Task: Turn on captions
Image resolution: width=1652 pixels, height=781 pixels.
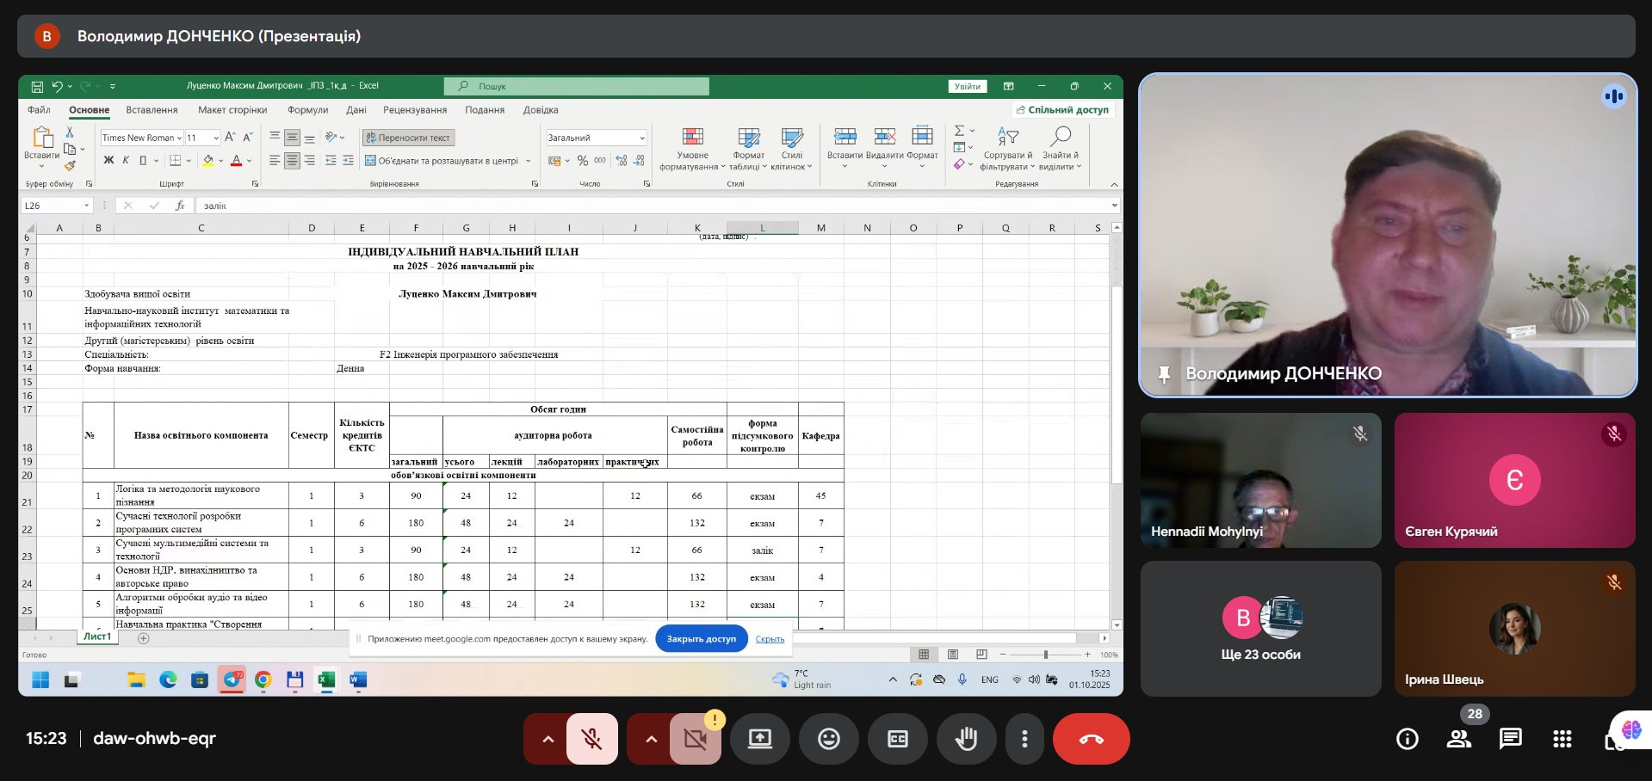Action: (897, 739)
